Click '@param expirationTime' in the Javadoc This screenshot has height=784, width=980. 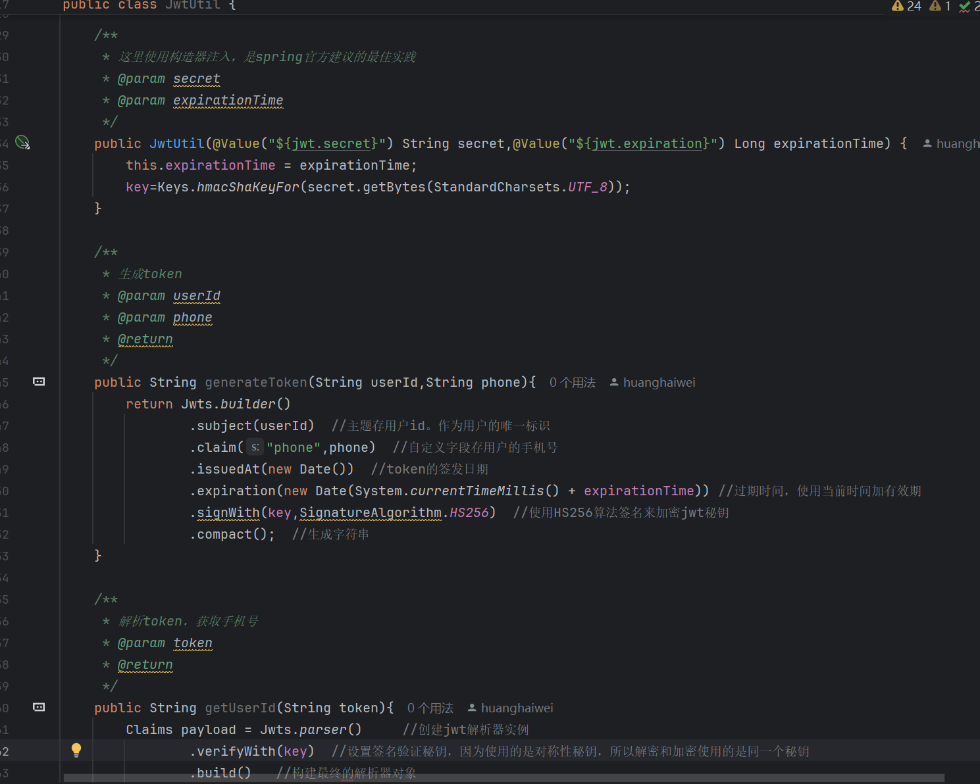[201, 100]
